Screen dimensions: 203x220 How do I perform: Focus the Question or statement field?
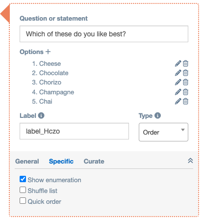104,34
